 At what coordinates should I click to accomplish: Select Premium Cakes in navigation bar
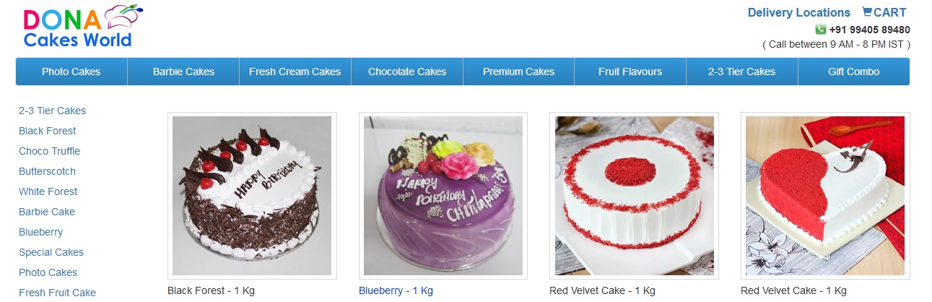pos(518,72)
